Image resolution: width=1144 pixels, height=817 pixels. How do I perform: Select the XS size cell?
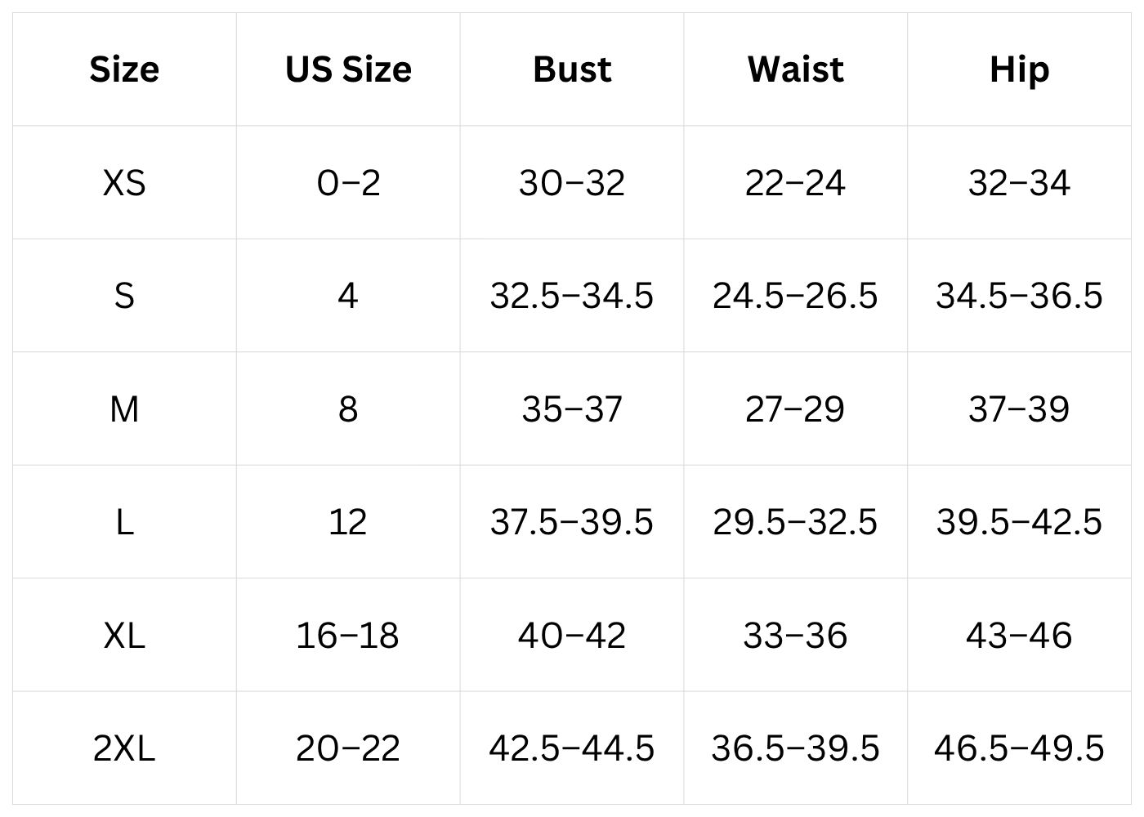[124, 182]
